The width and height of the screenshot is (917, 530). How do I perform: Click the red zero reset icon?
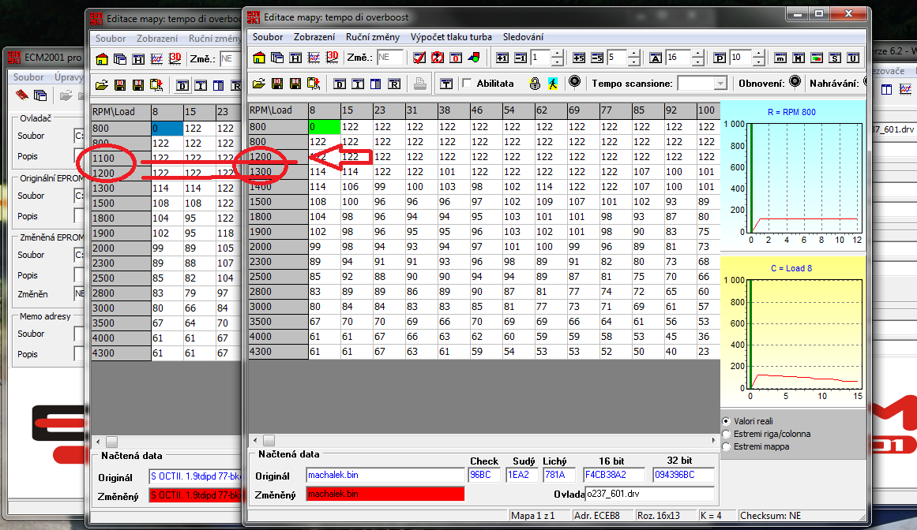(456, 58)
